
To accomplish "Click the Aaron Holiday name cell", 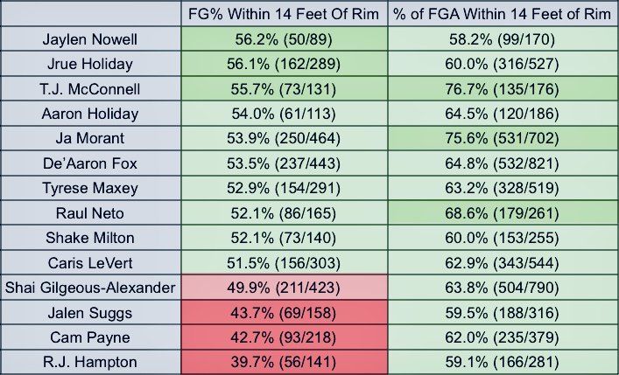I will (x=90, y=114).
